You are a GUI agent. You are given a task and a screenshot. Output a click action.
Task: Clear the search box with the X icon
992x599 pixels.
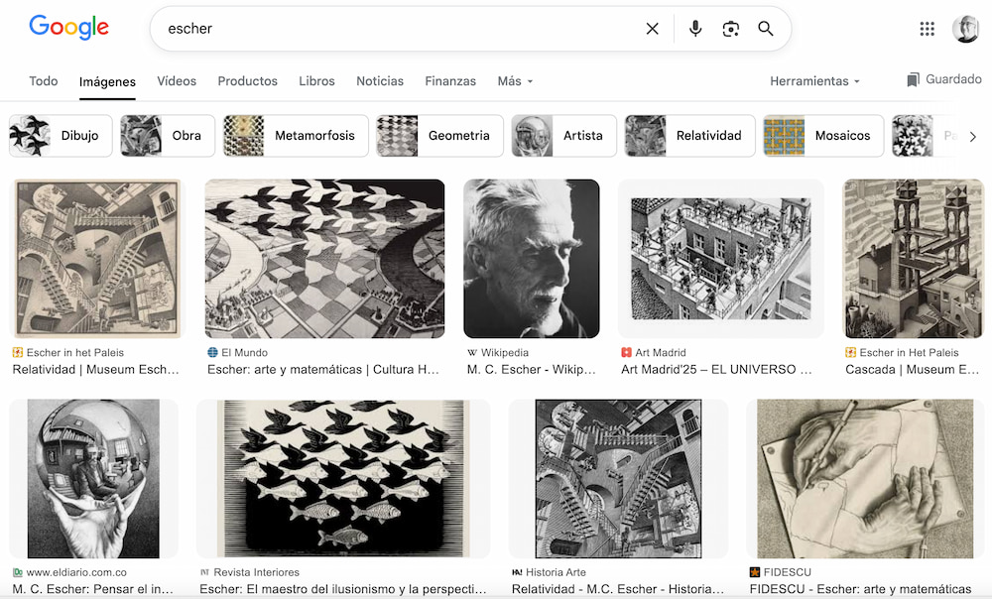click(x=653, y=29)
